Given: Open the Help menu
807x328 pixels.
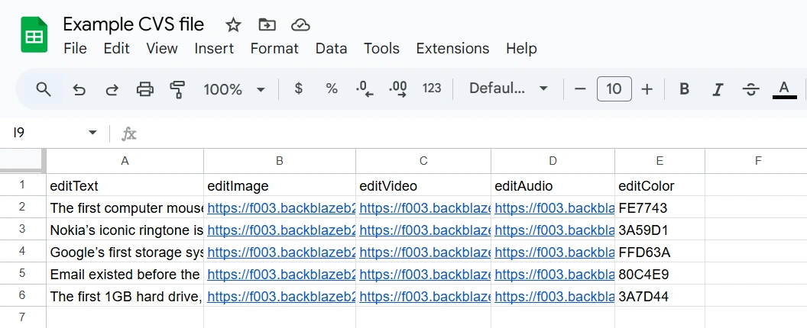Looking at the screenshot, I should click(x=521, y=48).
